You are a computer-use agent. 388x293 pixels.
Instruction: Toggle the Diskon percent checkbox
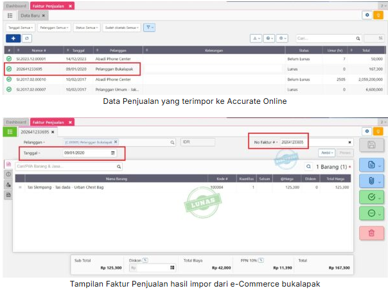[x=145, y=260]
